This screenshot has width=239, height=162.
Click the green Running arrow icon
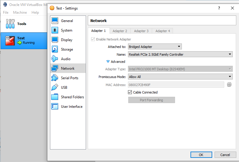coord(20,43)
